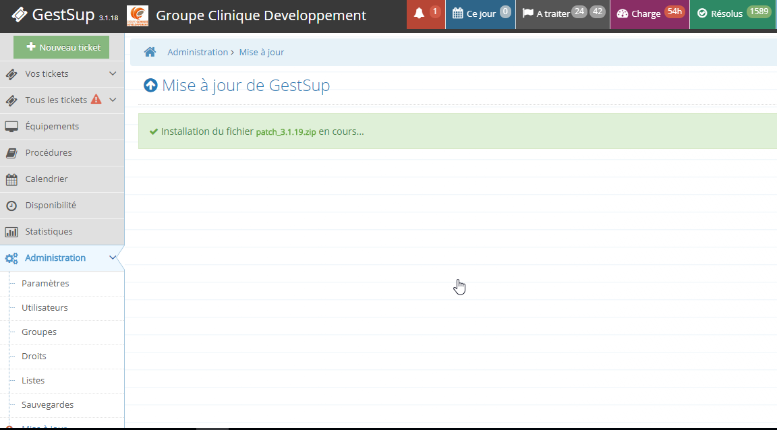Click the Administration gears icon

[x=11, y=258]
